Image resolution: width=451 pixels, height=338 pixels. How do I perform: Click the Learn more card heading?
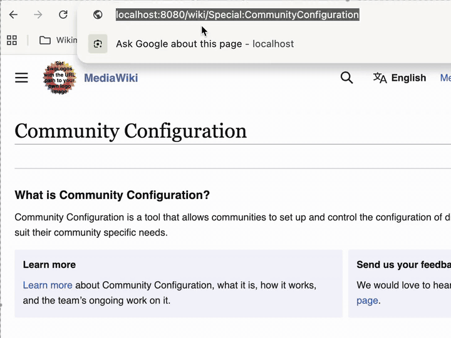49,265
